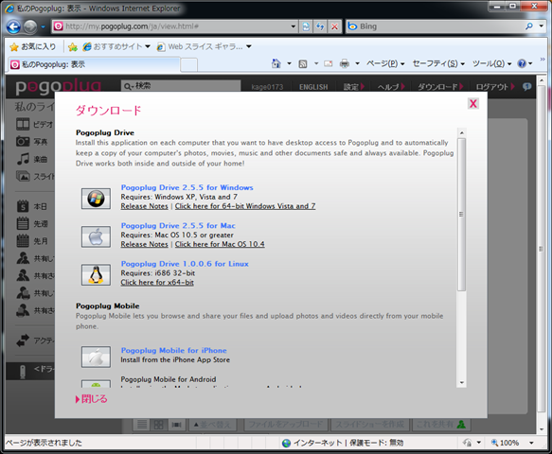Click the Bing search box
This screenshot has width=552, height=454.
pyautogui.click(x=436, y=26)
